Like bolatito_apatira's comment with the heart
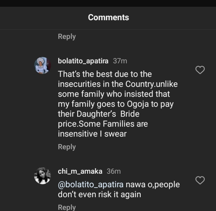The width and height of the screenshot is (216, 211). click(x=200, y=70)
